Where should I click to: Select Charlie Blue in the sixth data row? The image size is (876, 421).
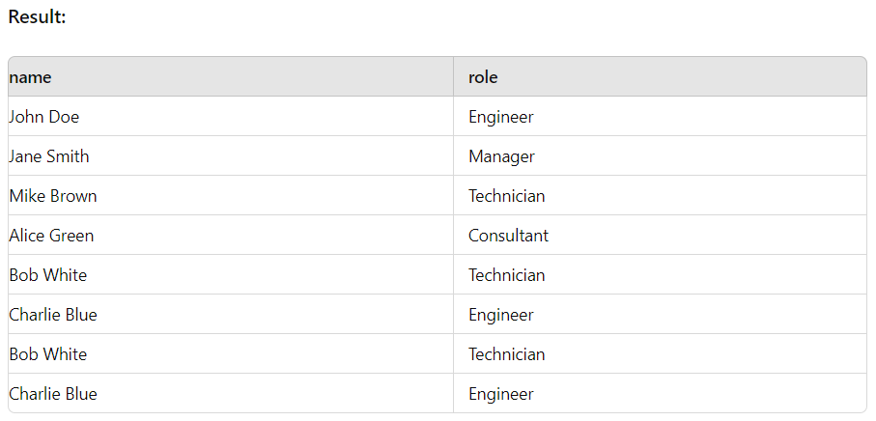[231, 315]
